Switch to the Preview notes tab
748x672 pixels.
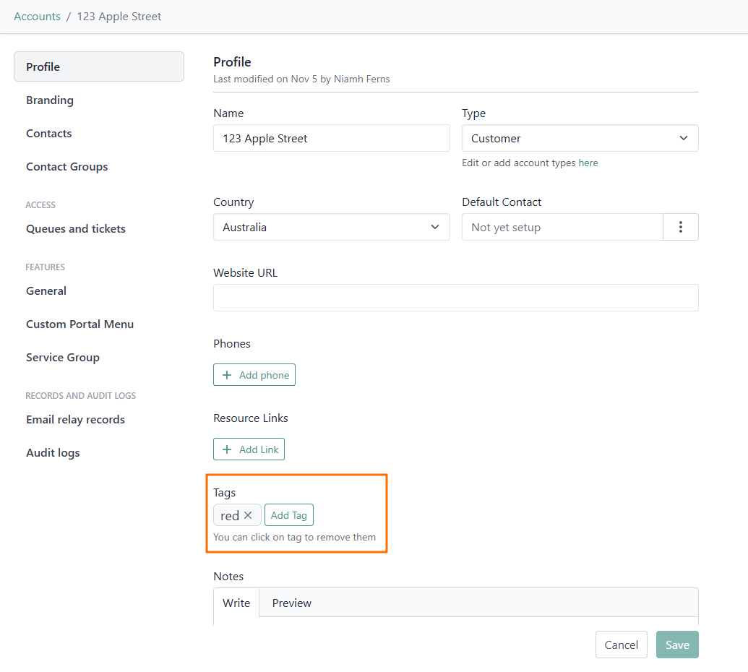pos(292,603)
